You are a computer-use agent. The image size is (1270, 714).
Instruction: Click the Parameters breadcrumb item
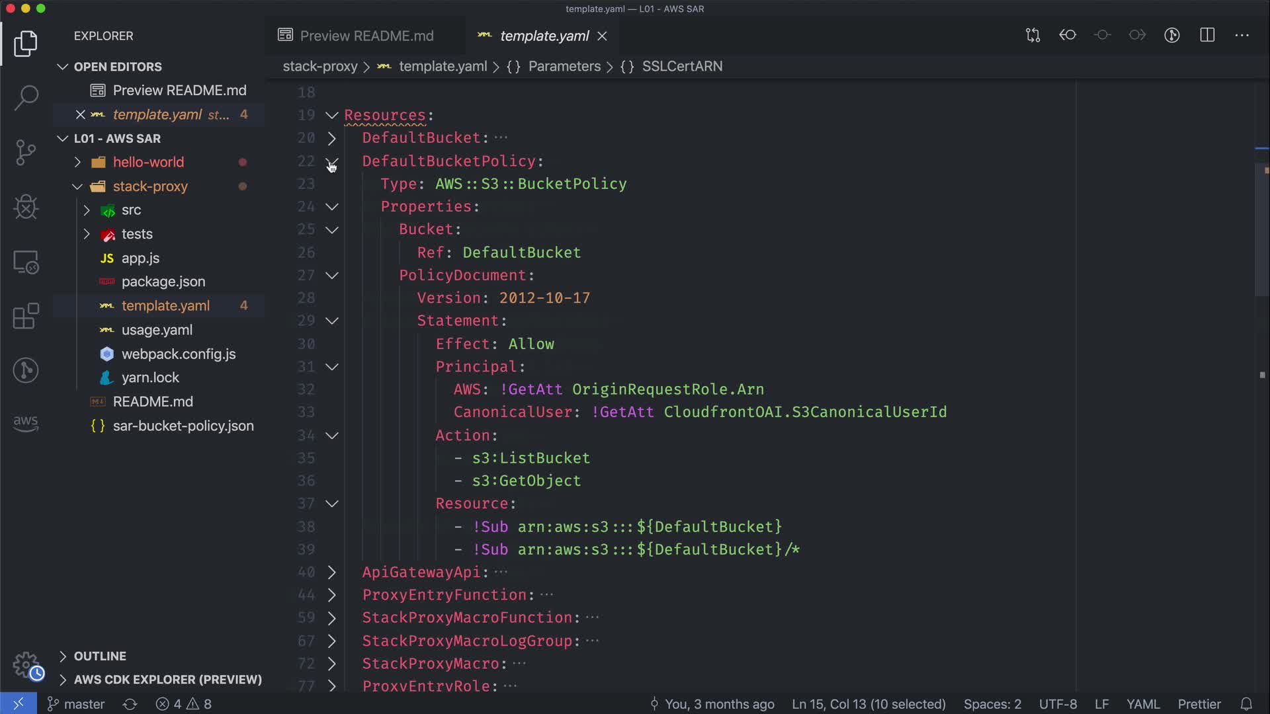[564, 66]
